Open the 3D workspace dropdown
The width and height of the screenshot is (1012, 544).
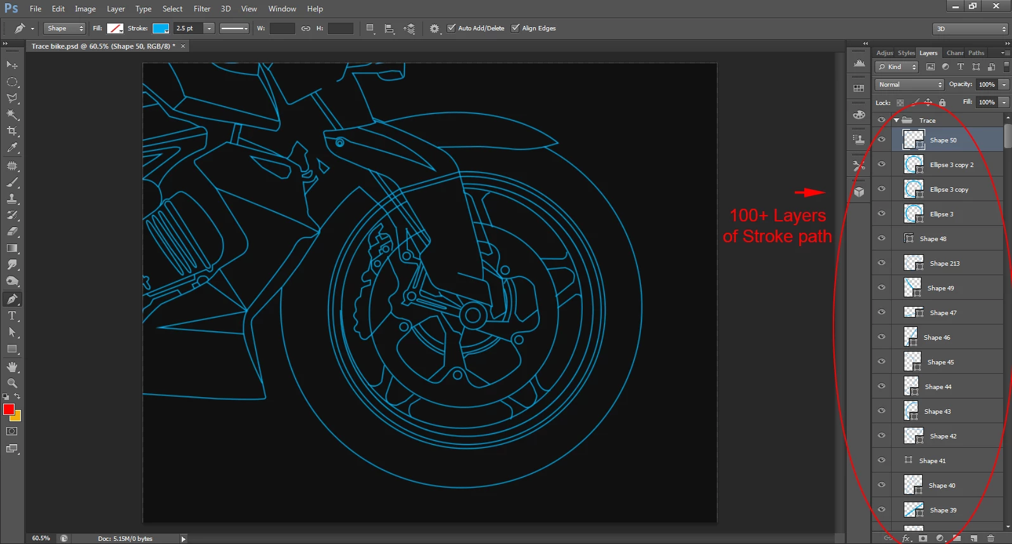[x=970, y=29]
